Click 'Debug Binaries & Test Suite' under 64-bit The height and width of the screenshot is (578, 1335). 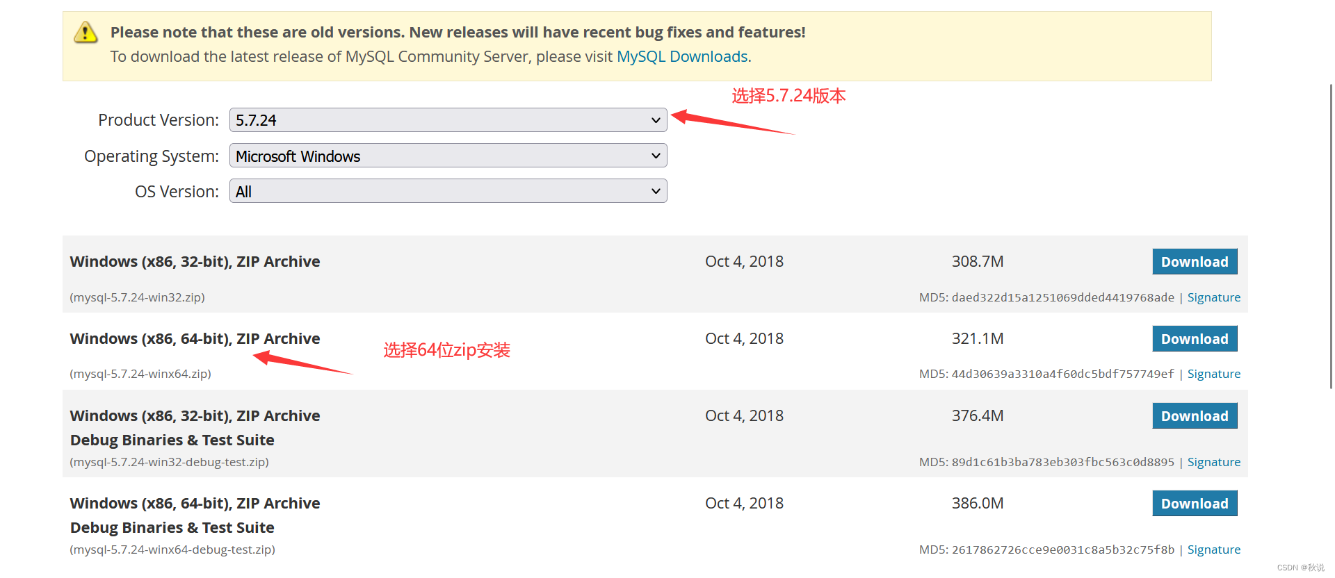tap(172, 527)
